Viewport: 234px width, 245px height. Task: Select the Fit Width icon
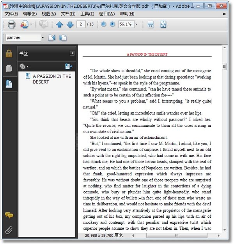tap(151, 24)
